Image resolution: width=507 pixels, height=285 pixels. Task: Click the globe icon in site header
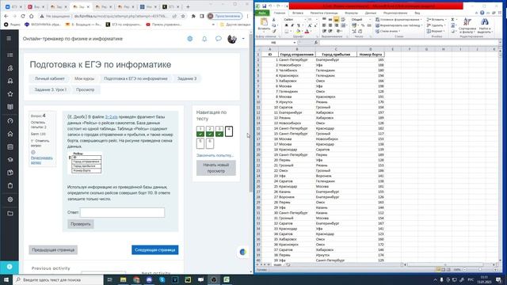pyautogui.click(x=190, y=39)
